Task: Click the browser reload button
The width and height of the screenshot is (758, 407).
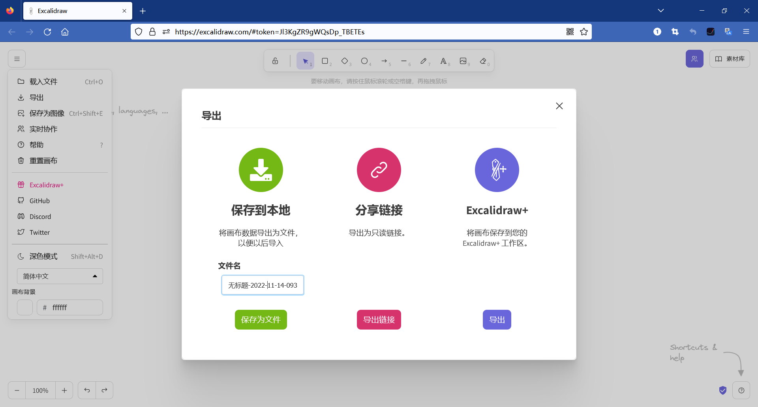Action: click(x=47, y=32)
